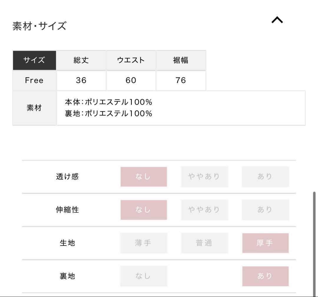Select the Free size row
This screenshot has width=318, height=297.
pyautogui.click(x=34, y=80)
